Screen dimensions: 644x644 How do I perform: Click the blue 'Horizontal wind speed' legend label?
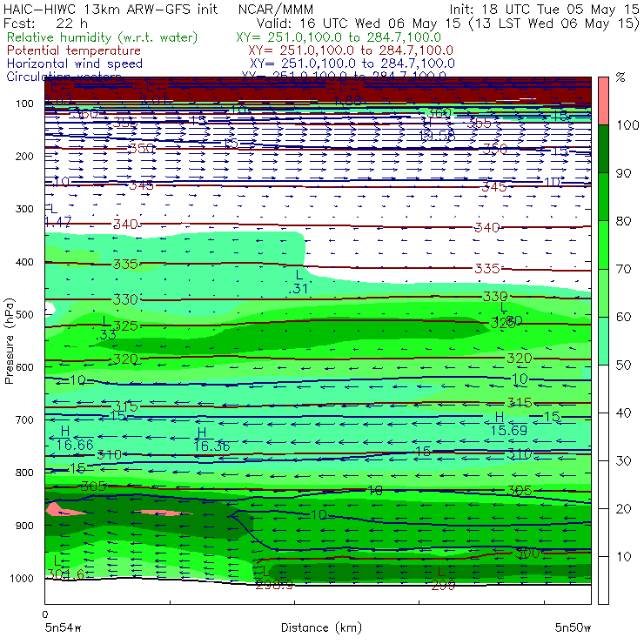coord(75,64)
